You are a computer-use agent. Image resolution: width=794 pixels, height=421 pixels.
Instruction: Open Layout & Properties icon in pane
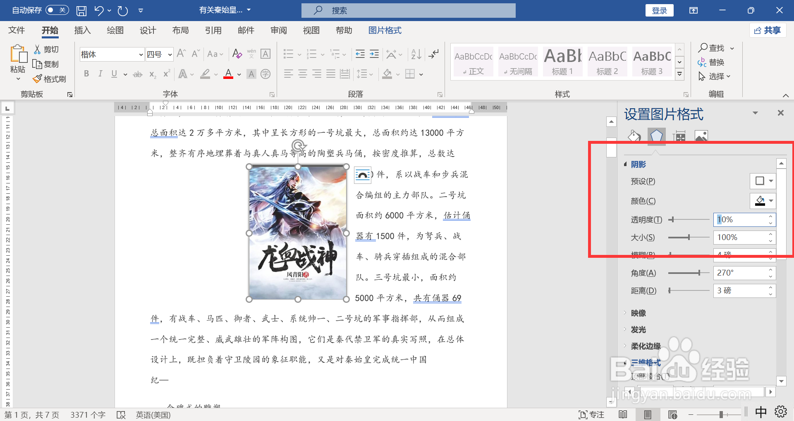(x=679, y=136)
